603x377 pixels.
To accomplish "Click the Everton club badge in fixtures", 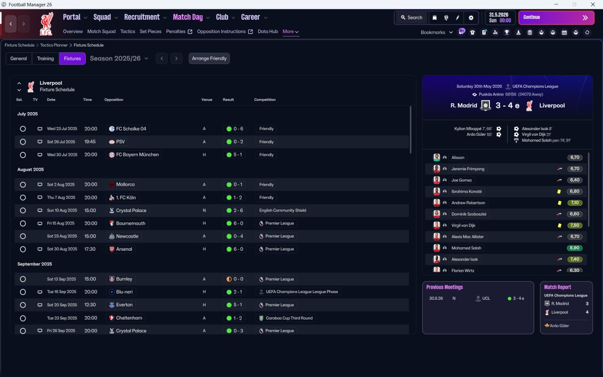I will click(112, 305).
